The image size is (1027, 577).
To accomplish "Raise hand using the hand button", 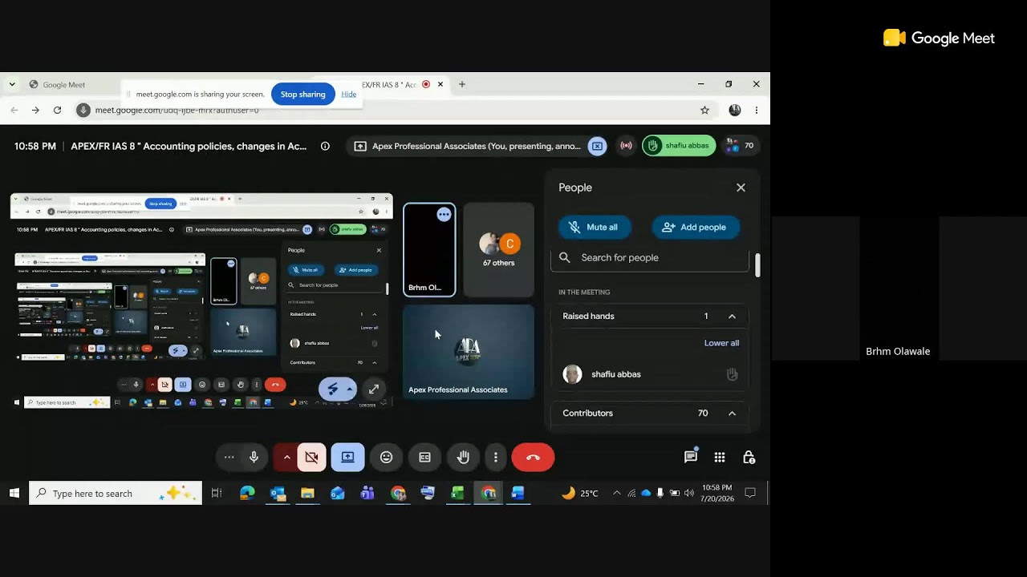I will pyautogui.click(x=463, y=458).
